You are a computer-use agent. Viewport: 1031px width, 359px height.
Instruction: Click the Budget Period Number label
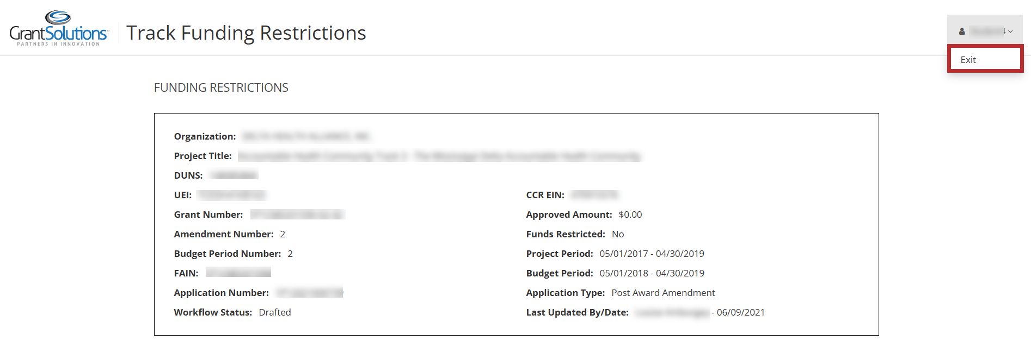[228, 254]
